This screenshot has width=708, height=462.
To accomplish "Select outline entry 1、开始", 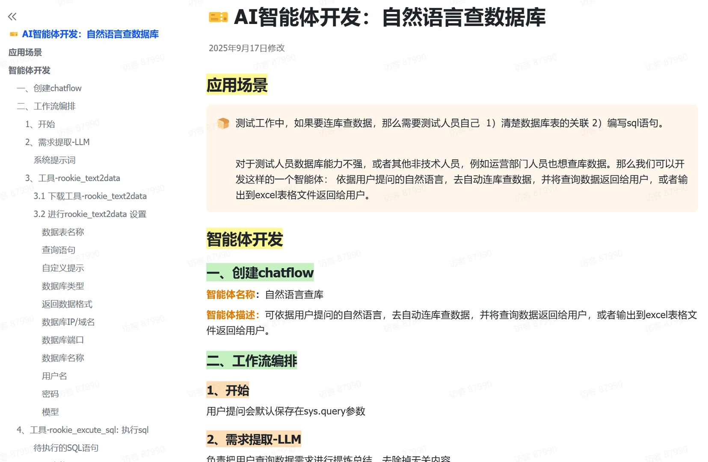I will (x=40, y=124).
